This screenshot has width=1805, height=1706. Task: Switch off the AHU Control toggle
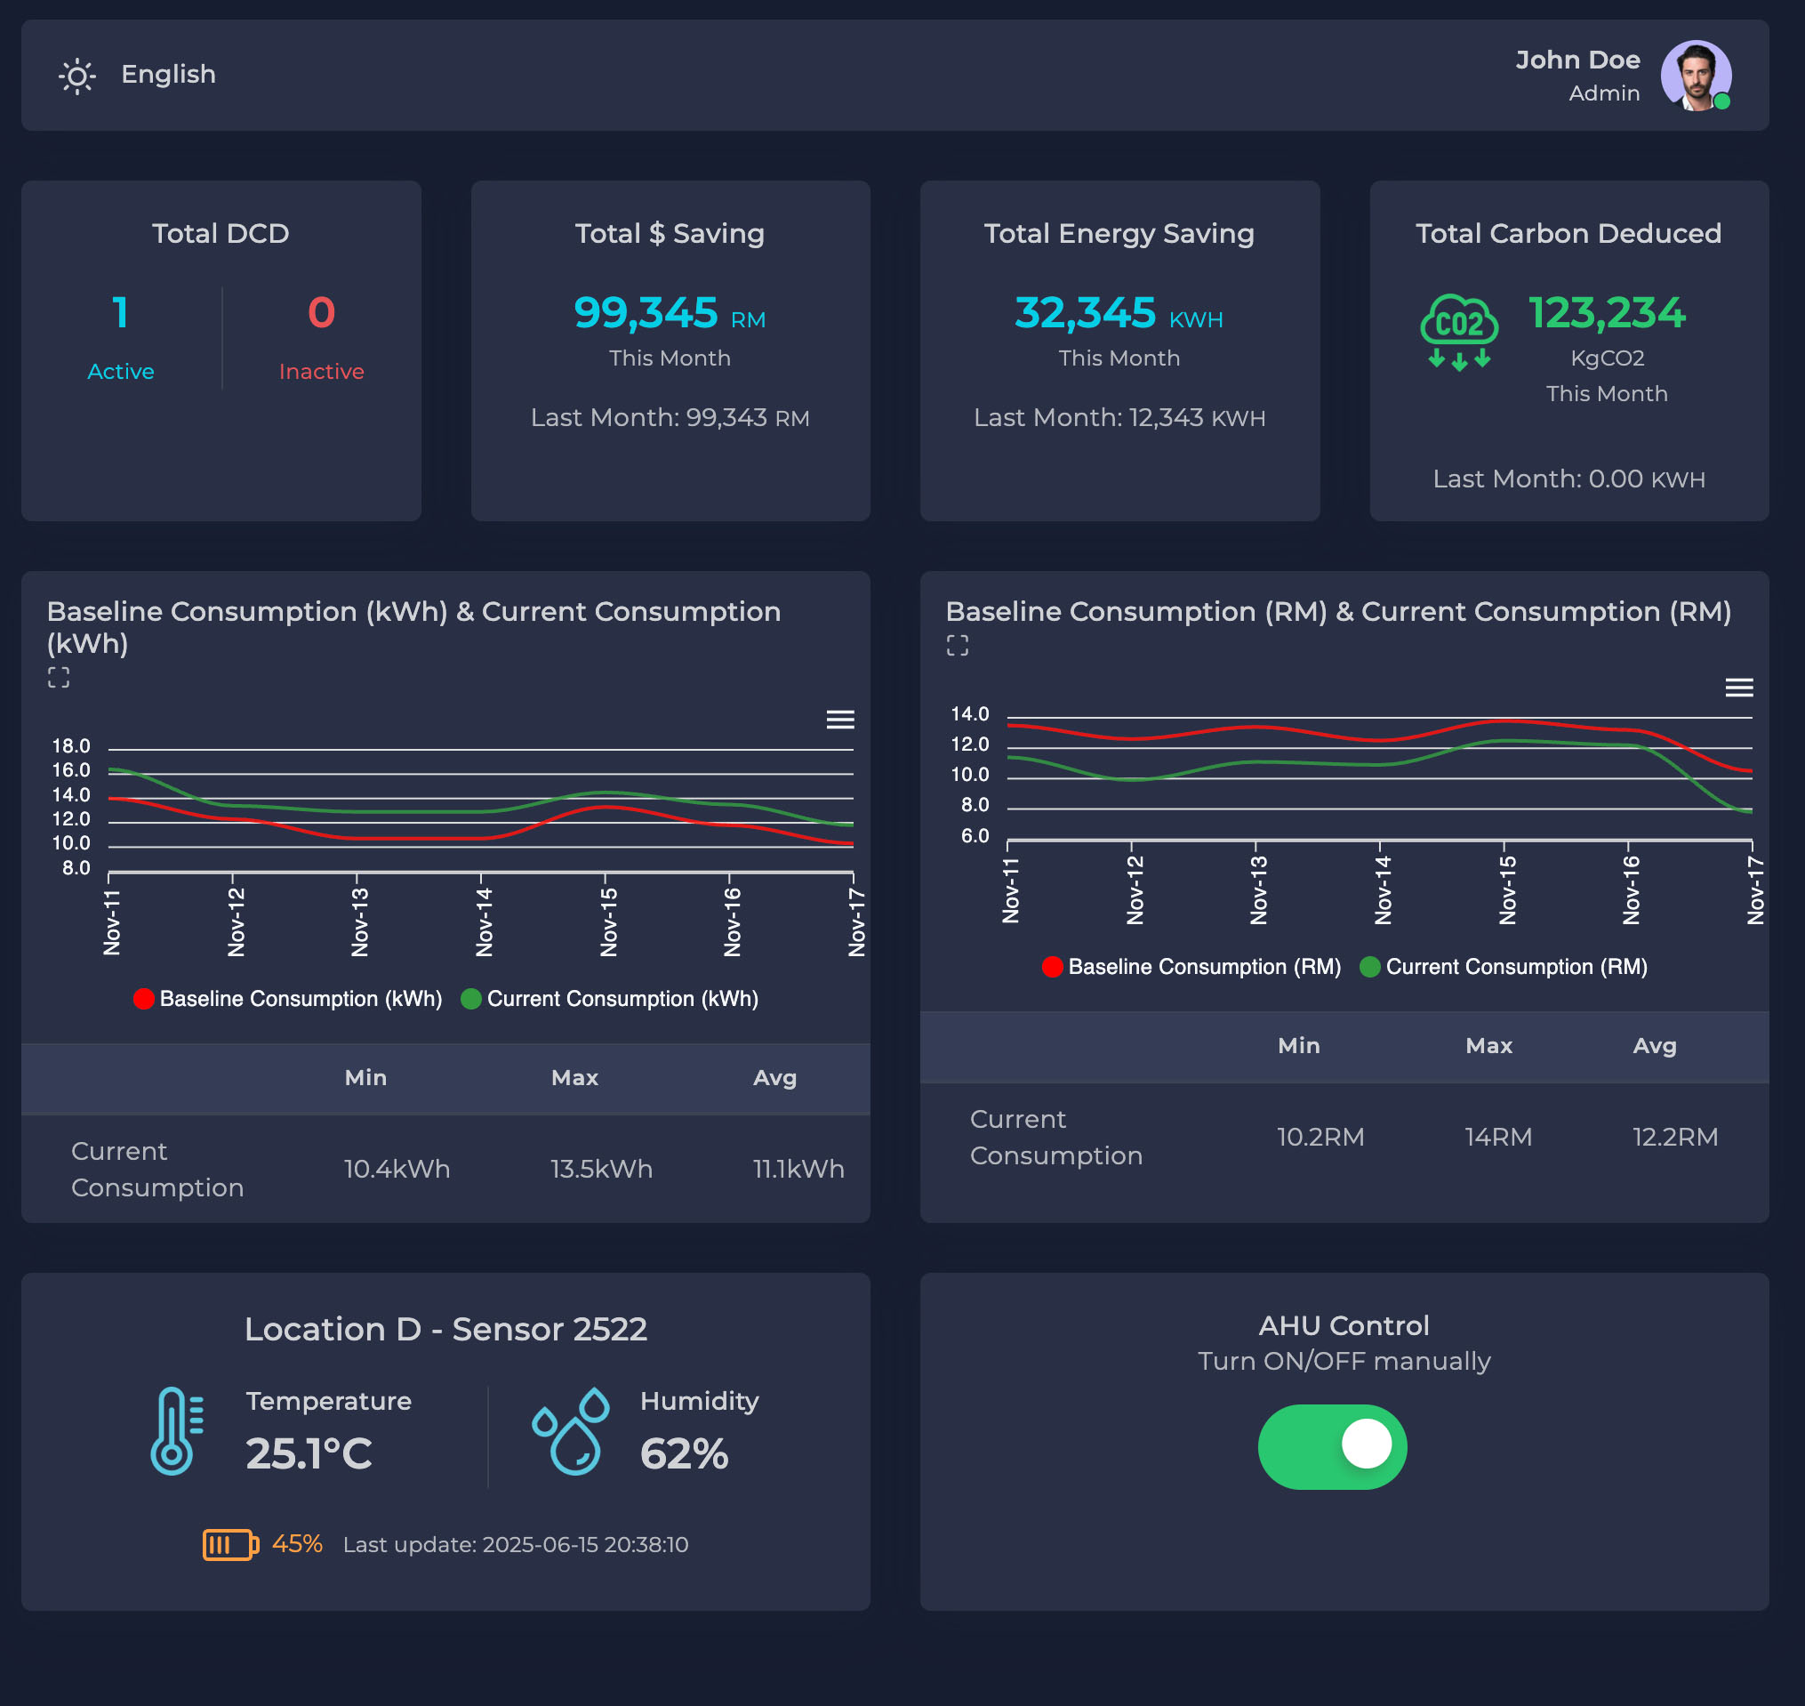click(x=1331, y=1447)
